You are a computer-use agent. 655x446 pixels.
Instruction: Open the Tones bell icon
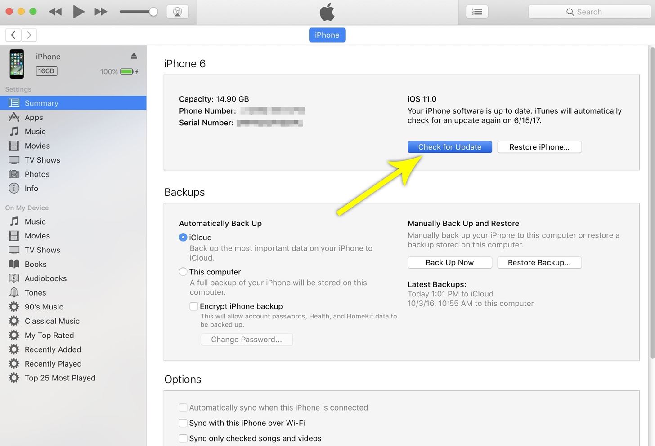[x=14, y=292]
